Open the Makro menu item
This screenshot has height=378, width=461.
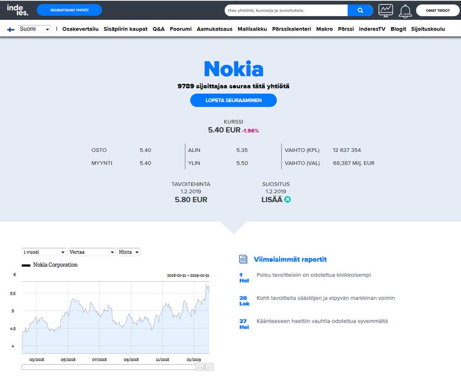(324, 29)
